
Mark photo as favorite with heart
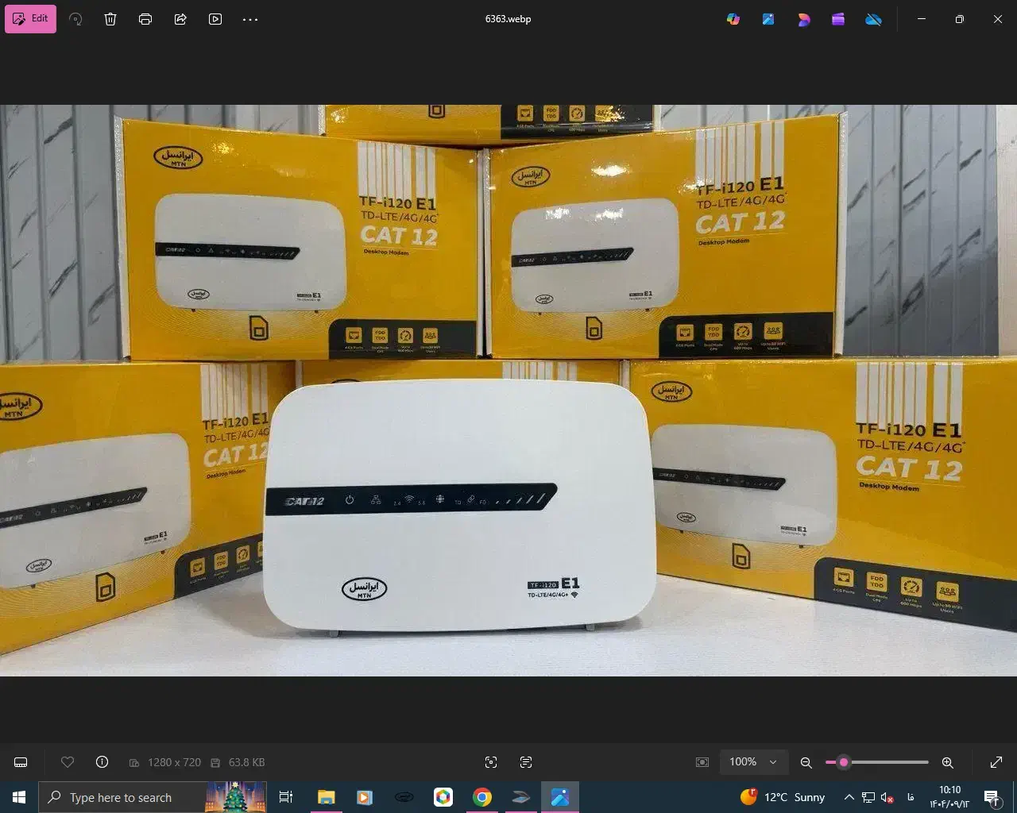pos(68,762)
